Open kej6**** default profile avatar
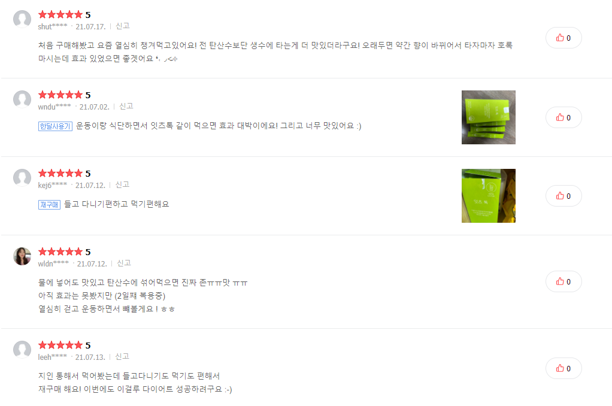 tap(22, 178)
